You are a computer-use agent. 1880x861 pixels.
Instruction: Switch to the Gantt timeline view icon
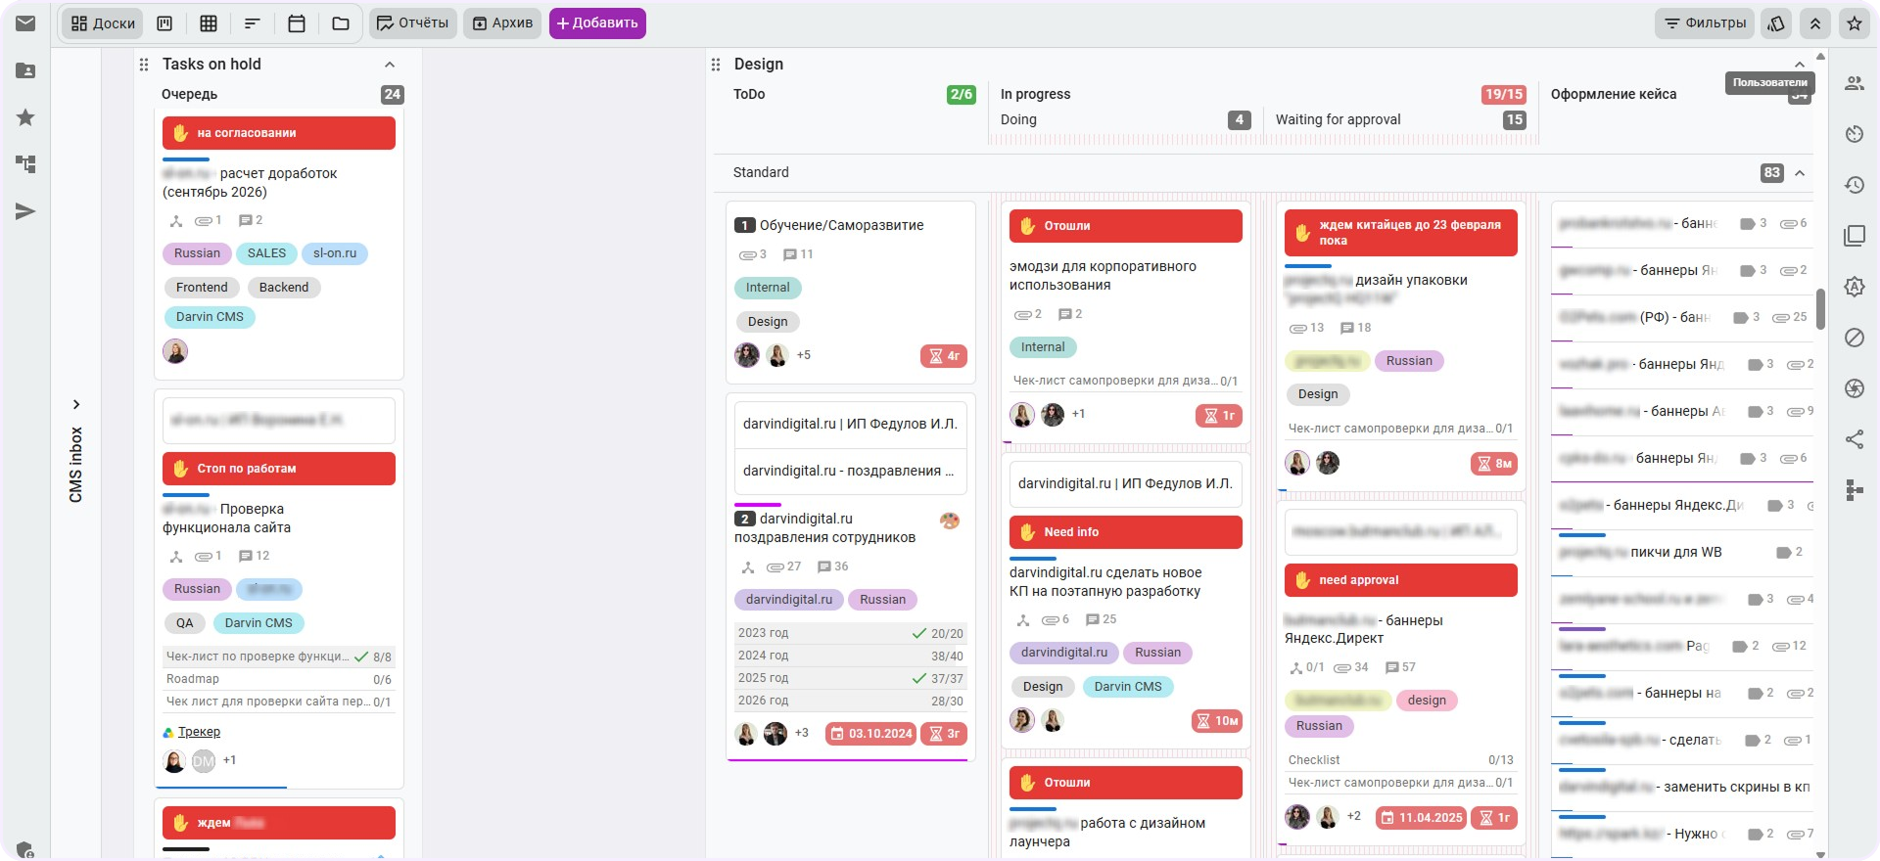click(x=252, y=23)
